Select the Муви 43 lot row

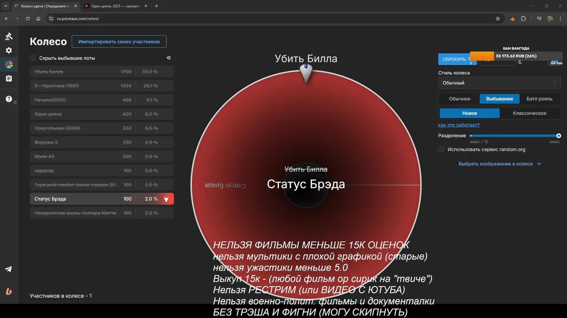point(102,156)
